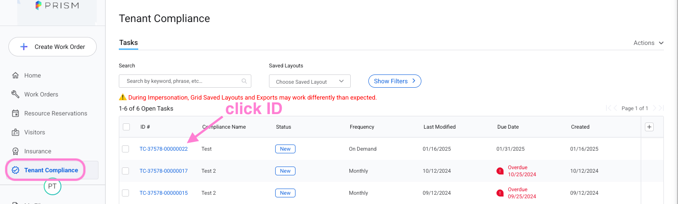This screenshot has width=678, height=204.
Task: Open task link TC-37578-00000015
Action: 163,193
